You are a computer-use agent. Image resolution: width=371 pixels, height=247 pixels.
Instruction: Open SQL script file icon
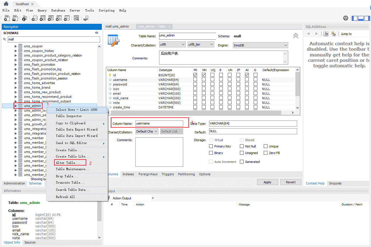pyautogui.click(x=15, y=18)
